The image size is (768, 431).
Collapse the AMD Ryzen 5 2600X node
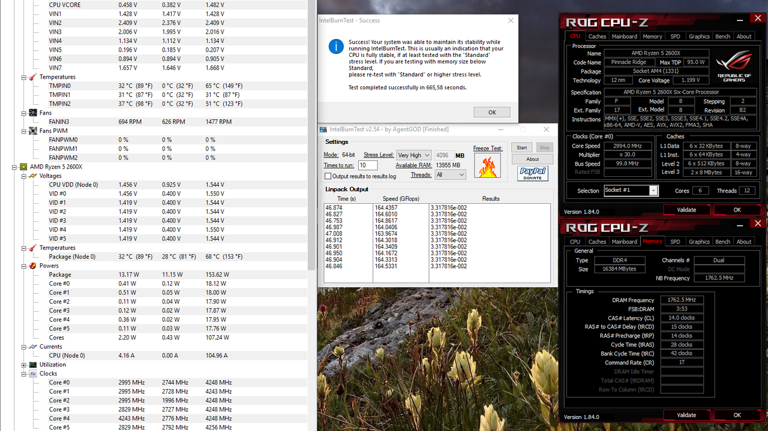point(14,167)
